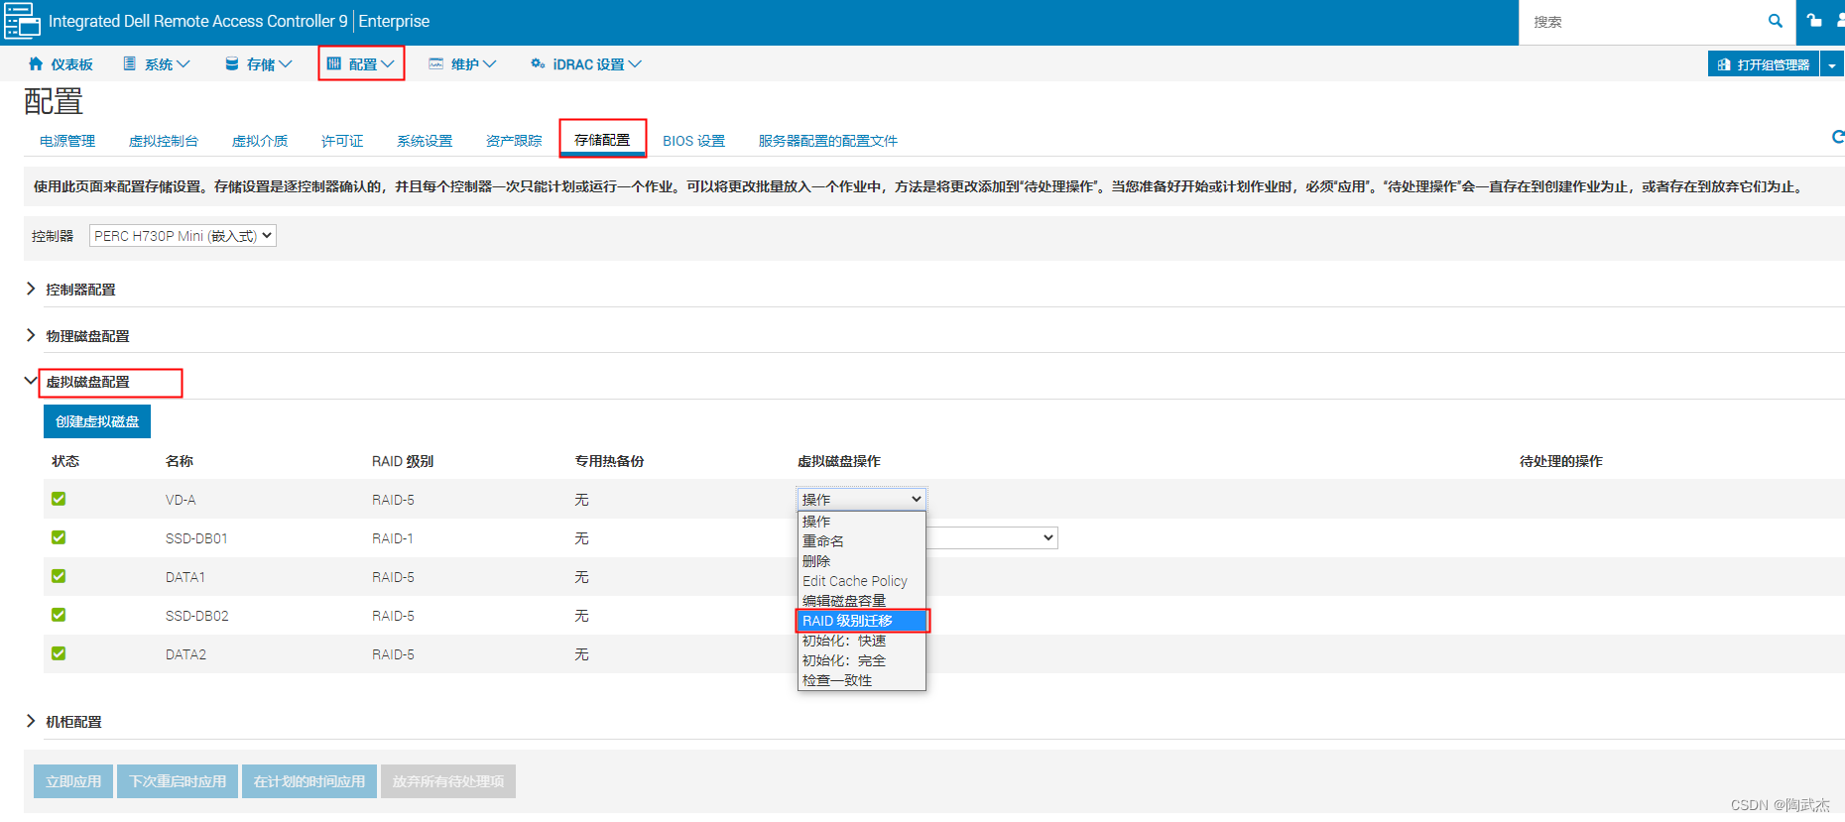Choose 操作 in the dropdown list
The image size is (1845, 822).
(861, 522)
